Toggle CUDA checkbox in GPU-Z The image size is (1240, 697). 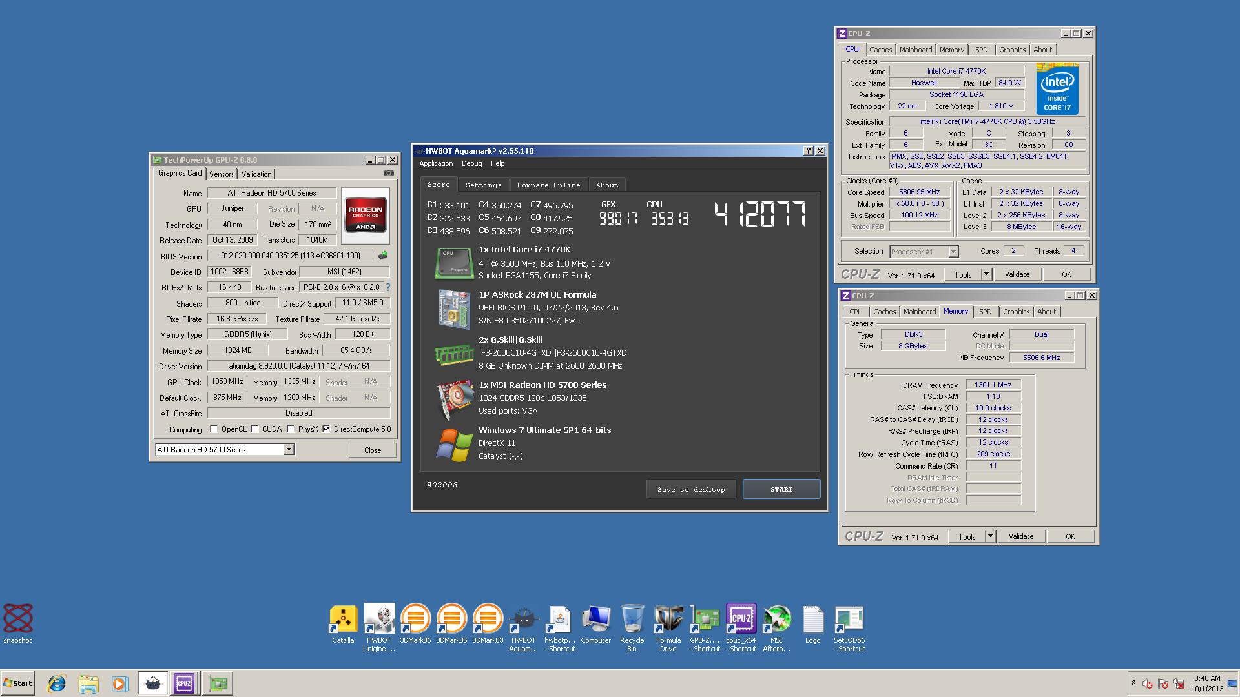[x=255, y=429]
